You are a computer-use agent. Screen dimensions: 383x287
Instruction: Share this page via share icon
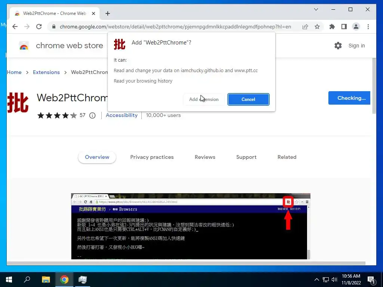click(x=305, y=27)
